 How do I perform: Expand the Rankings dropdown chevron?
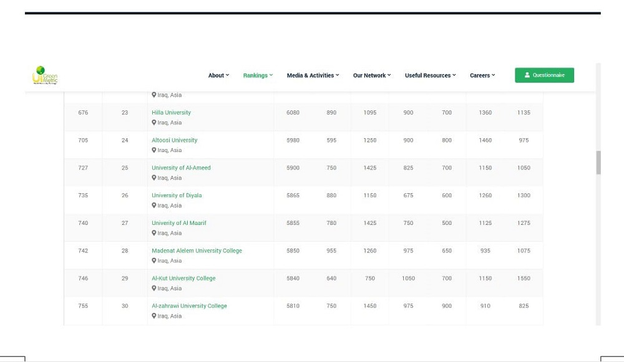click(x=271, y=75)
